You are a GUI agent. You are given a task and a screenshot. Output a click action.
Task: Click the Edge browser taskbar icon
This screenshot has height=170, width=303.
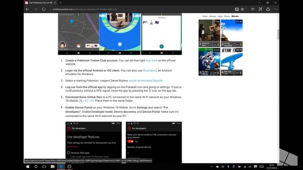[x=61, y=167]
